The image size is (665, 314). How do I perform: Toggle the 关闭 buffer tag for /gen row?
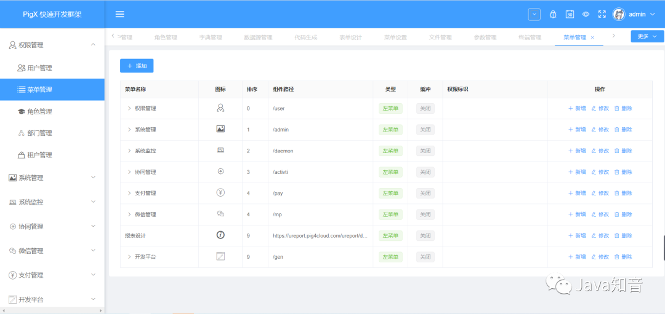click(425, 257)
